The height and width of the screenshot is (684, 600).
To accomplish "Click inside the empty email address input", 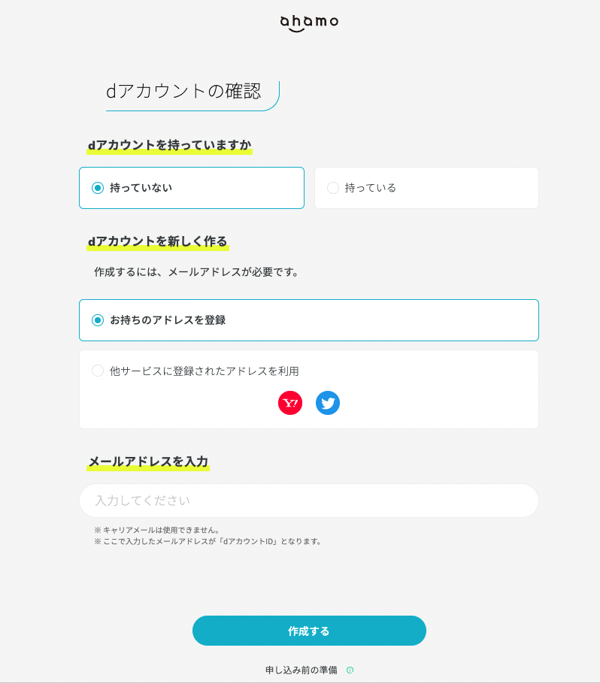I will [308, 501].
